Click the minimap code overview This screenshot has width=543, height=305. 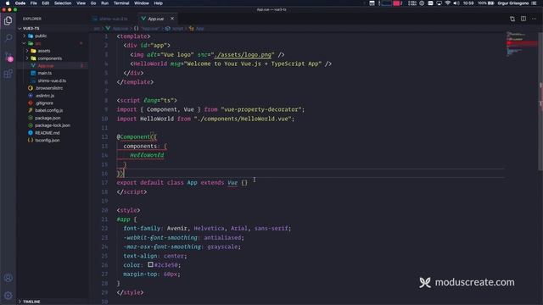click(x=522, y=44)
